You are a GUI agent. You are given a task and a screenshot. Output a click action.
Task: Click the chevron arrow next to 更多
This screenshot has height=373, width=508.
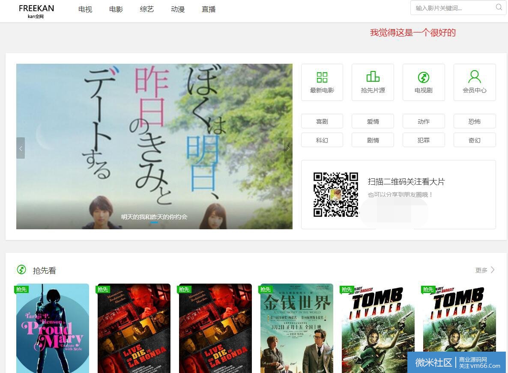coord(493,269)
